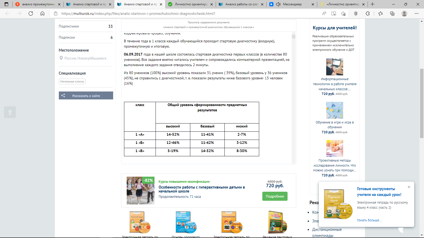Image resolution: width=424 pixels, height=238 pixels.
Task: Click table cell 14-52% for 1 «А»
Action: (x=173, y=134)
